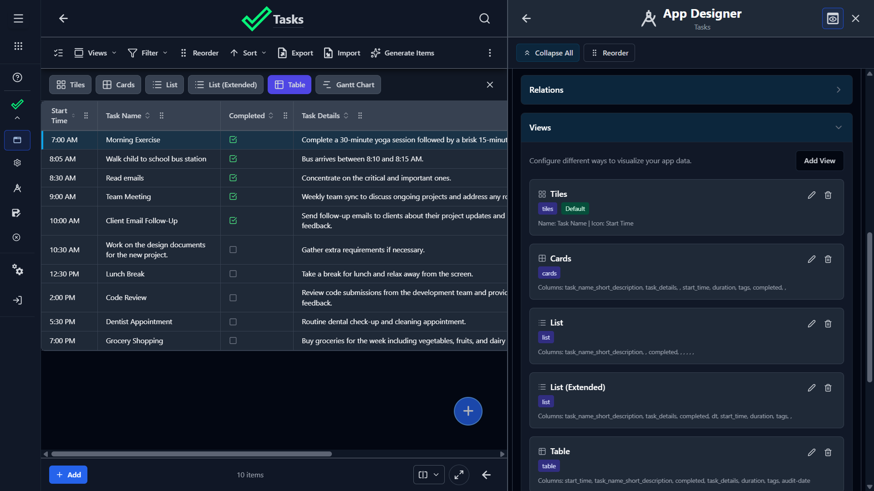The width and height of the screenshot is (874, 491).
Task: Uncheck Completed for Morning Exercise
Action: [x=233, y=140]
